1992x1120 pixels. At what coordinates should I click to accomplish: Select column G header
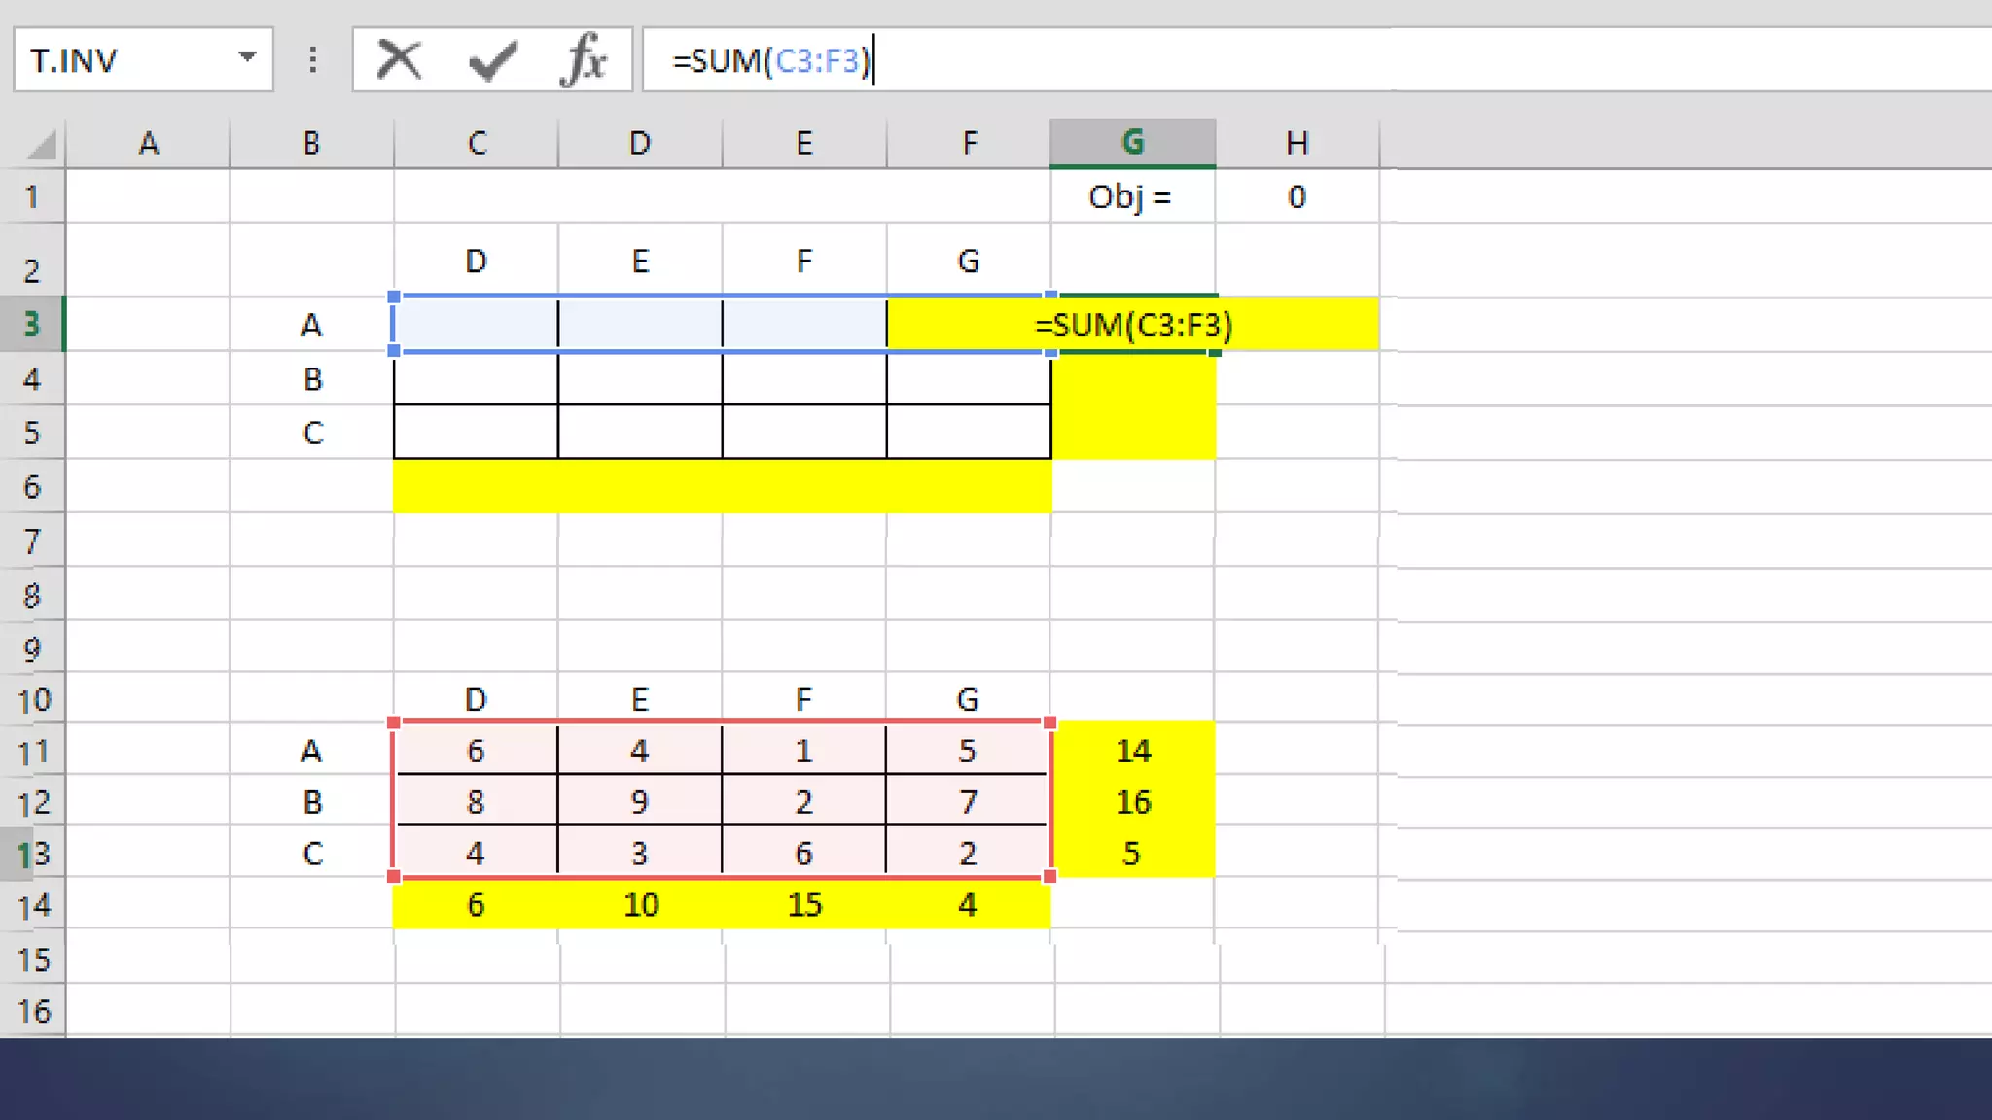pos(1132,143)
